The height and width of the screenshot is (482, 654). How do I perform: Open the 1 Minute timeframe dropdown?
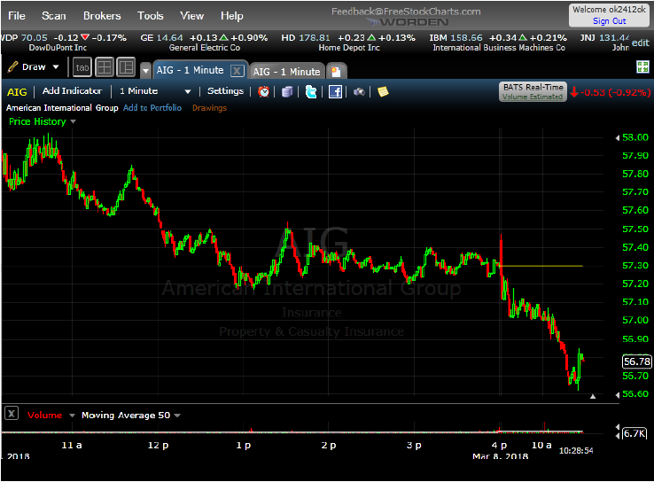point(155,91)
